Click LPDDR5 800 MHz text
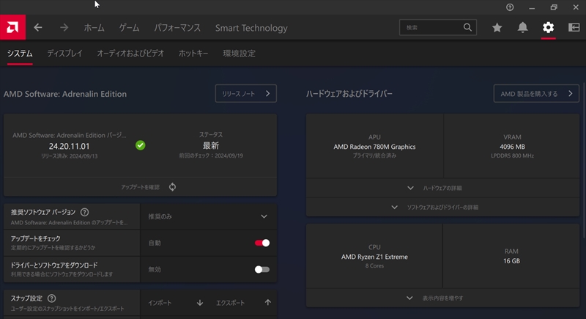The image size is (586, 319). [512, 155]
